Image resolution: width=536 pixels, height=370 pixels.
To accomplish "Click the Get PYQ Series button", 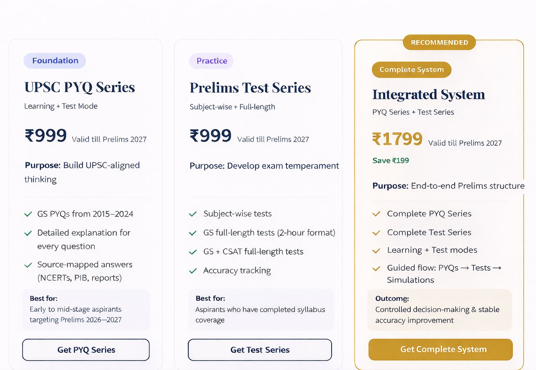I will pos(86,350).
